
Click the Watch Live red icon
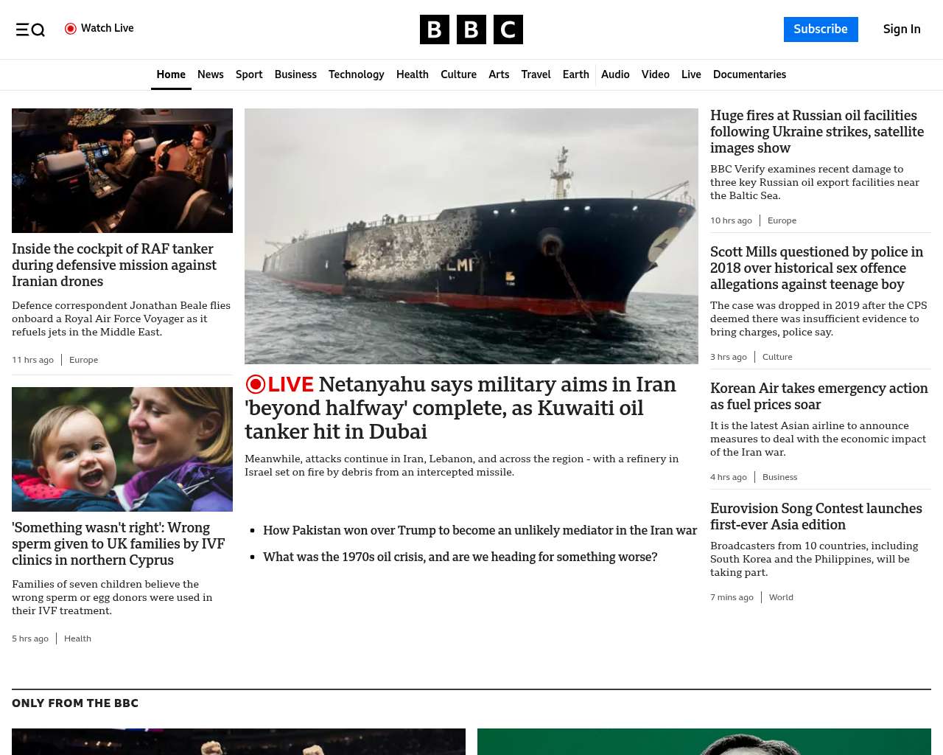[71, 29]
